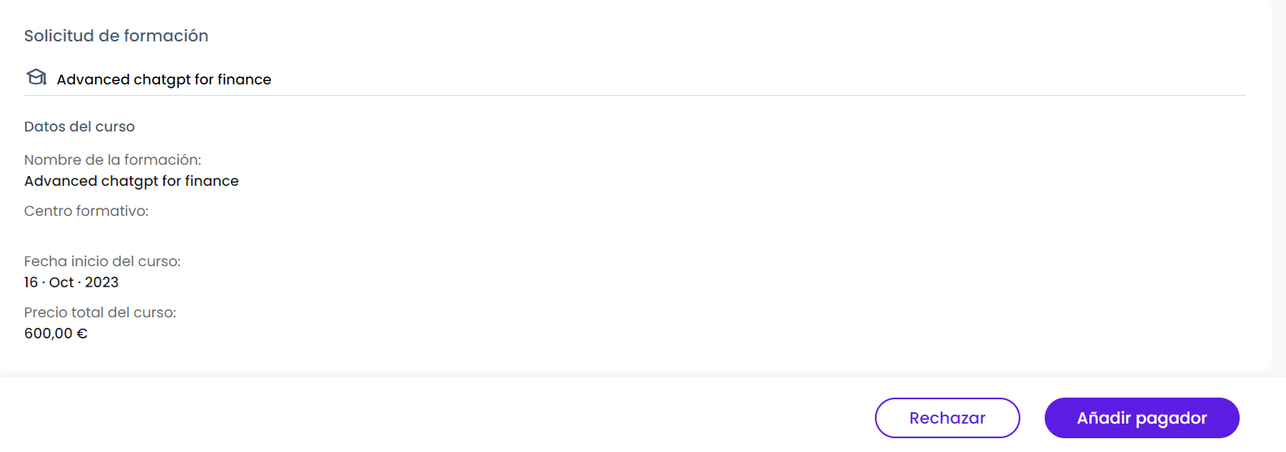Click the graduation cap course icon
The image size is (1286, 452).
pyautogui.click(x=37, y=77)
